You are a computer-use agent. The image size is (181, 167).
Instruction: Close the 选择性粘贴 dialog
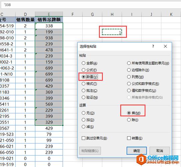click(165, 46)
